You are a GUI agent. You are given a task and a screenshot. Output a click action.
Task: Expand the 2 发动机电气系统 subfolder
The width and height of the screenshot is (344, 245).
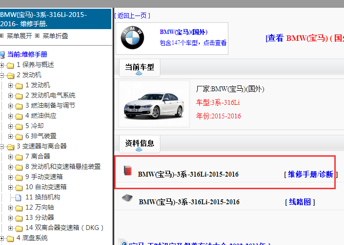[x=10, y=96]
